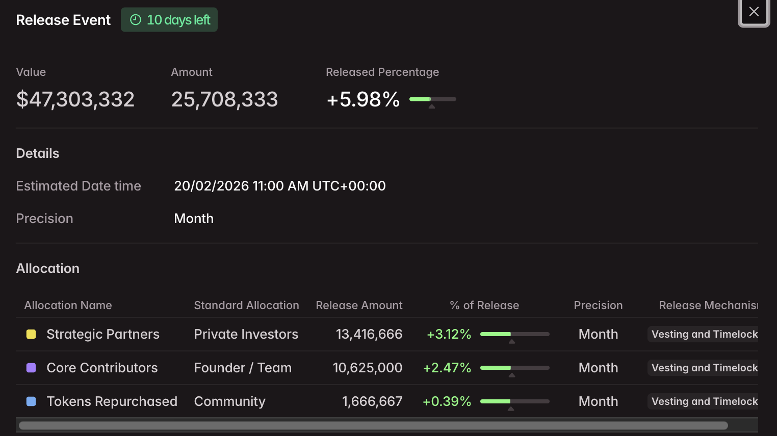Screen dimensions: 777x436
Task: Click Vesting and Timelock tag for Strategic Partners
Action: [704, 334]
